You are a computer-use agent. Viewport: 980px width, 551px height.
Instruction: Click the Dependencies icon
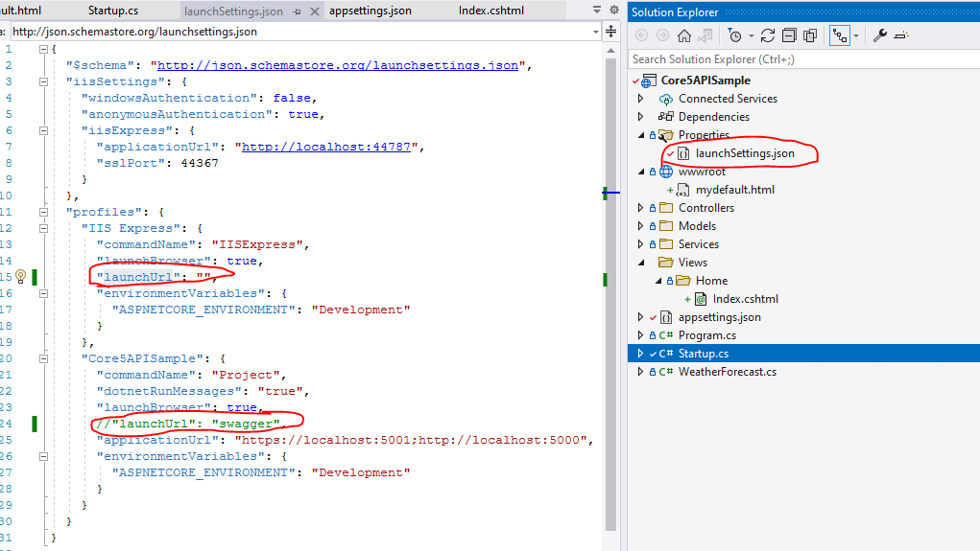click(666, 117)
